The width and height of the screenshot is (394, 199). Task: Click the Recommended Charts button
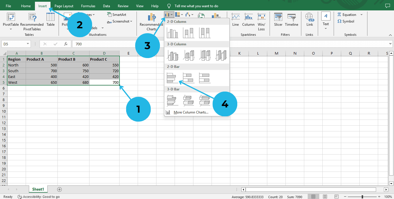click(x=151, y=21)
